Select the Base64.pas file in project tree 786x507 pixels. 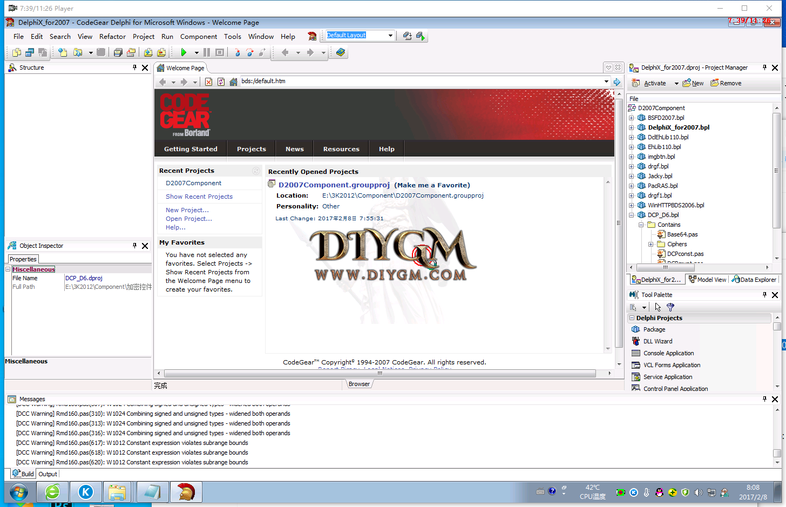coord(682,234)
